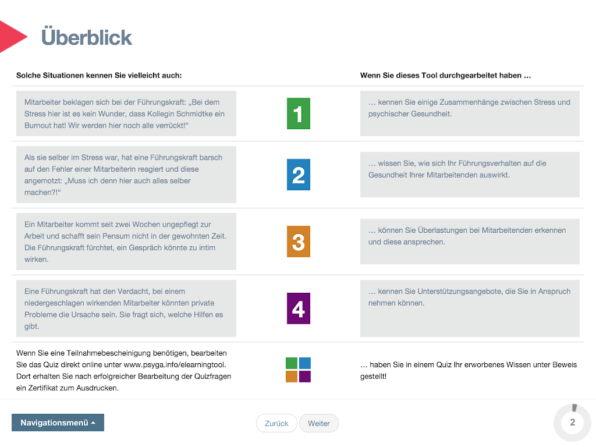Select the private Probleme situation box
Viewport: 596px width, 447px height.
tap(126, 308)
